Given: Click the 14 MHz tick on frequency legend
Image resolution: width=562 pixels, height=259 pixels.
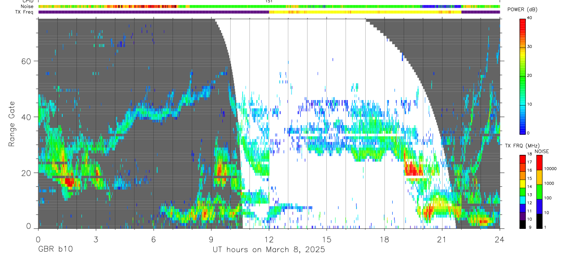Looking at the screenshot, I should tap(530, 186).
